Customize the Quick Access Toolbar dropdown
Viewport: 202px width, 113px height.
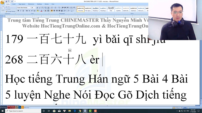(x=15, y=1)
